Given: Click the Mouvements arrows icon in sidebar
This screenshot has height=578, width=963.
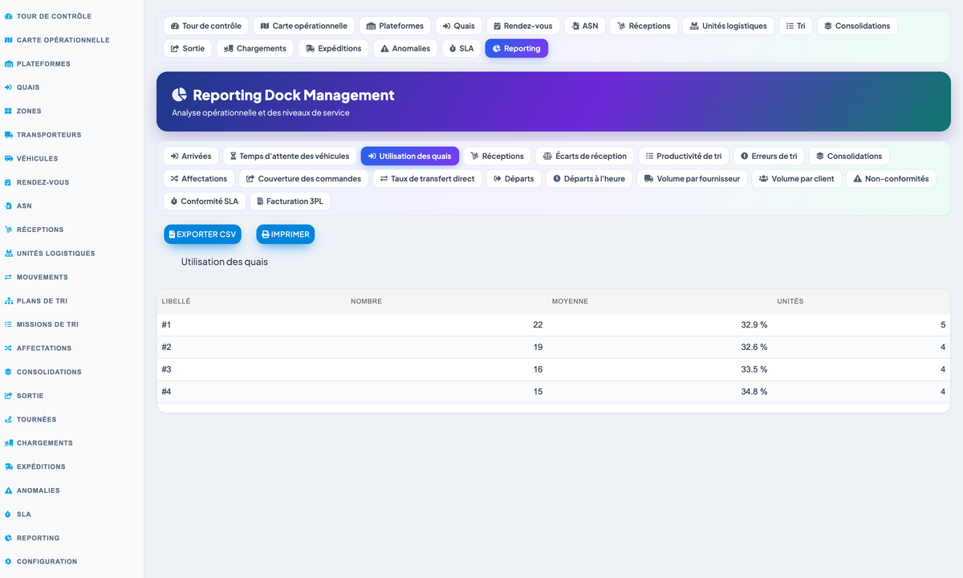Looking at the screenshot, I should tap(8, 277).
